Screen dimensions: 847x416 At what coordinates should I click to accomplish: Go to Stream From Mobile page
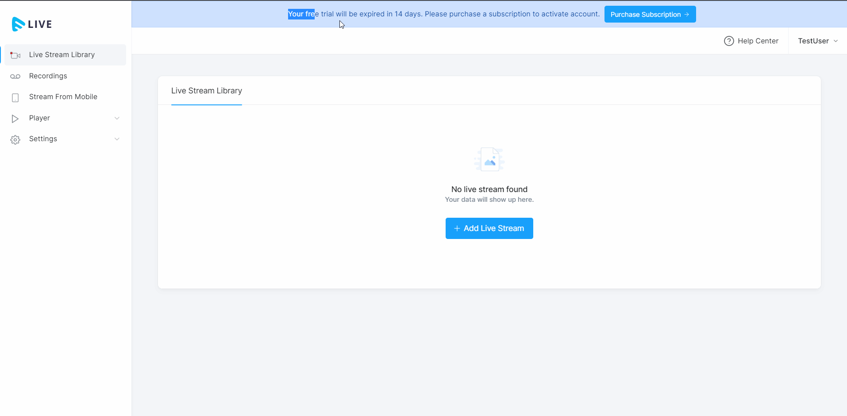tap(63, 97)
